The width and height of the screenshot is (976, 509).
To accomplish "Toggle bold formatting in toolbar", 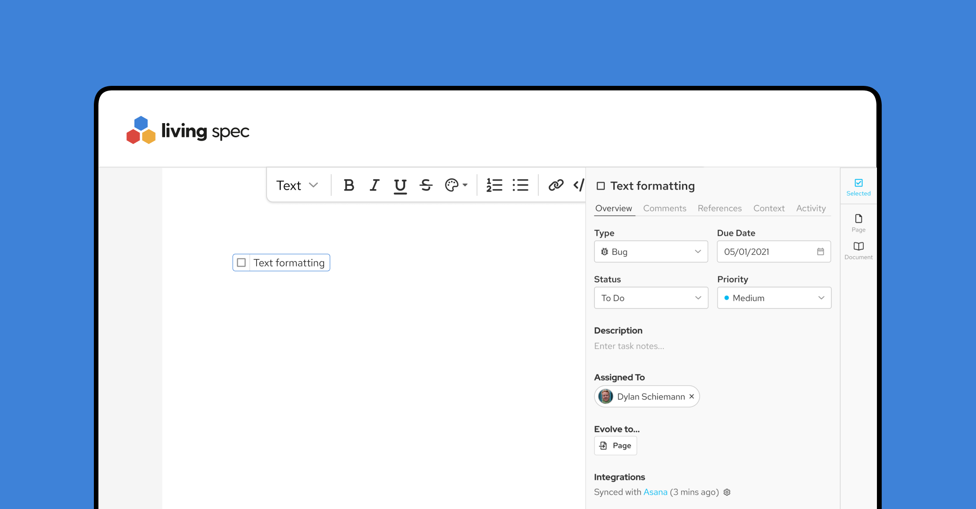I will [349, 185].
